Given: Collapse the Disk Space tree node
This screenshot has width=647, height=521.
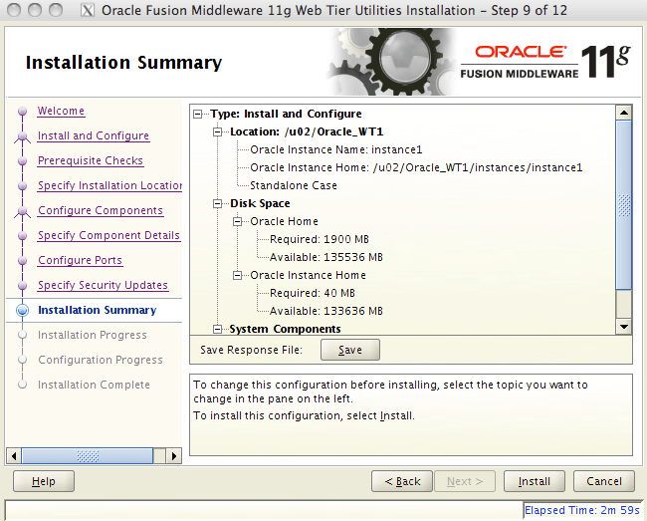Looking at the screenshot, I should click(x=217, y=203).
